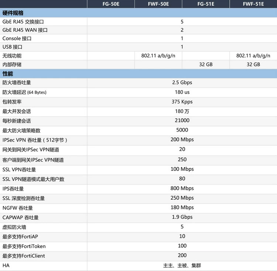This screenshot has height=271, width=277.
Task: Click 32 GB value under FG-51E
Action: point(206,64)
